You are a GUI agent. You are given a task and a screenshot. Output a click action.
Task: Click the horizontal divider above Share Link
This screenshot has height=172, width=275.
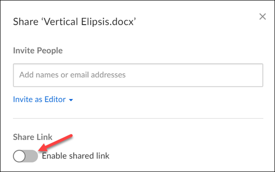pos(138,119)
